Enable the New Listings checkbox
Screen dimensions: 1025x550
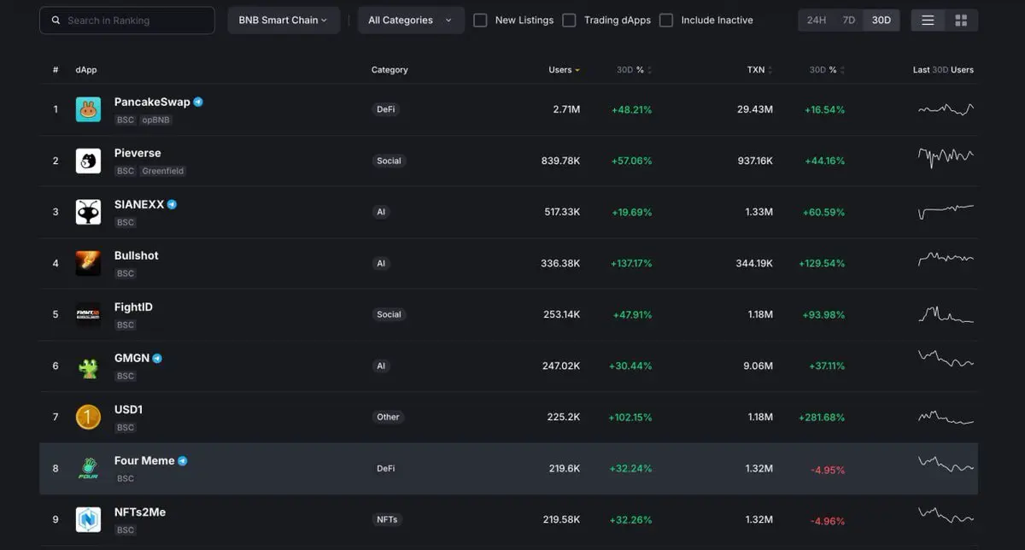pos(480,20)
